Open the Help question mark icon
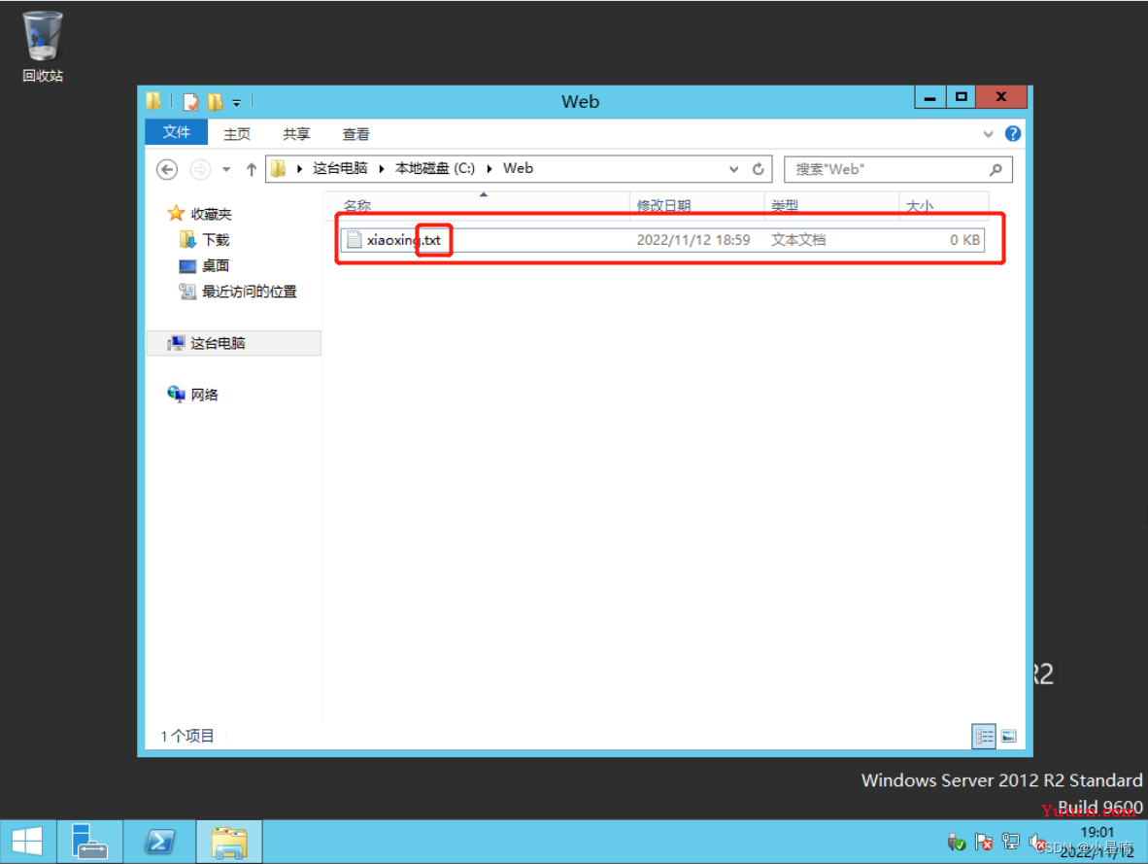 tap(1013, 133)
